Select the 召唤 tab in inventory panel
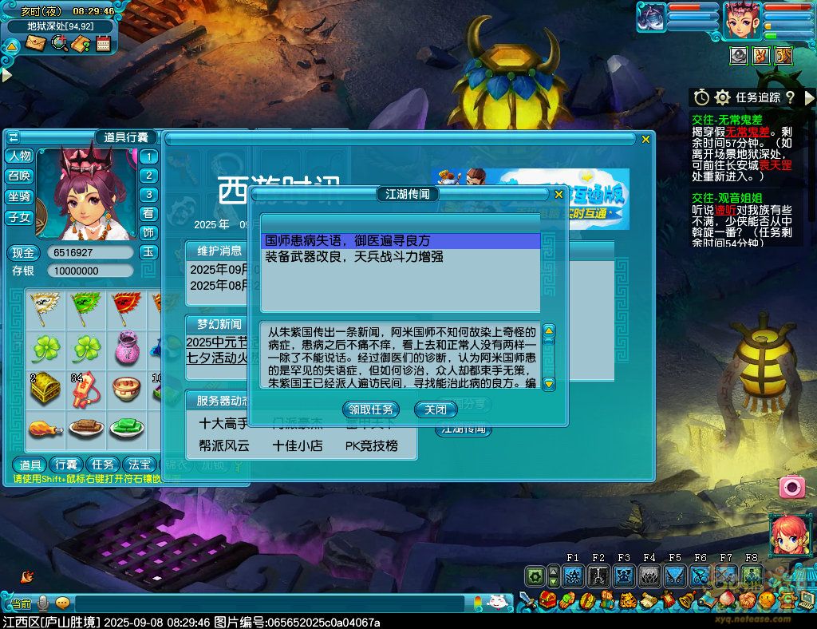This screenshot has width=817, height=629. coord(20,176)
